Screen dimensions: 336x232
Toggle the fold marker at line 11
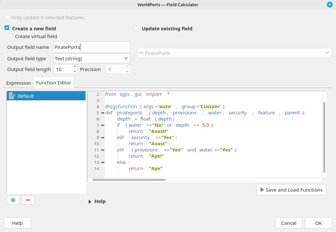tap(103, 150)
